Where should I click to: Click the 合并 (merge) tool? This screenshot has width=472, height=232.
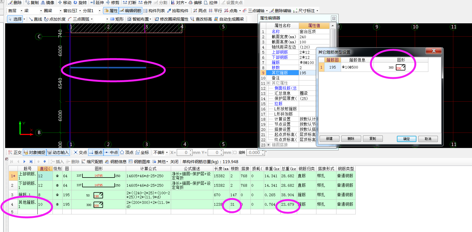click(x=145, y=2)
